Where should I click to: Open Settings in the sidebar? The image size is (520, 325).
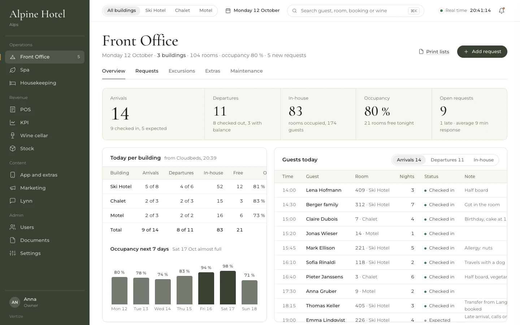pos(45,253)
